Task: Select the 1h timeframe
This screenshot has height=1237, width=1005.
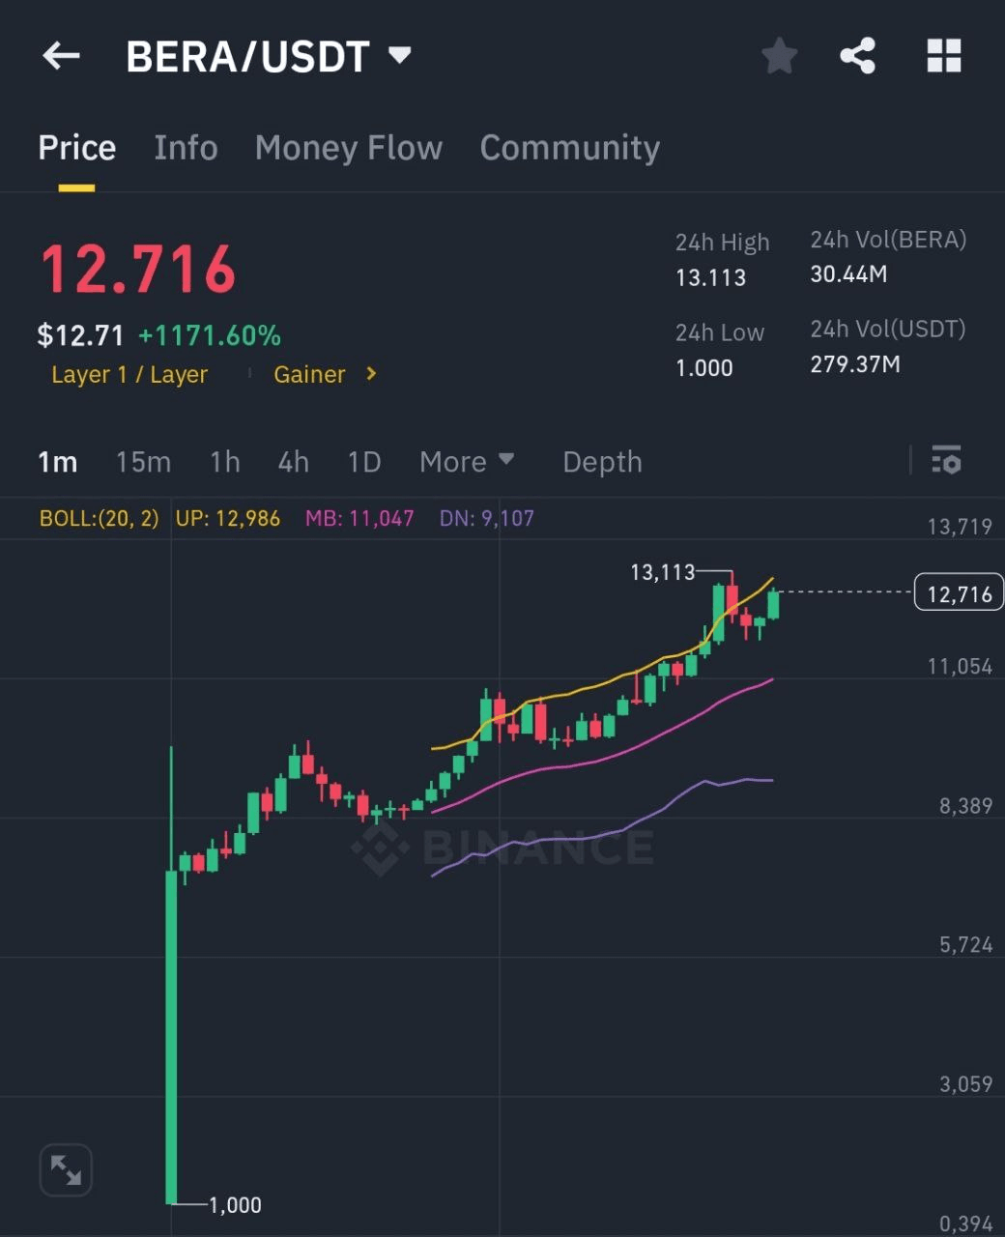Action: click(224, 462)
